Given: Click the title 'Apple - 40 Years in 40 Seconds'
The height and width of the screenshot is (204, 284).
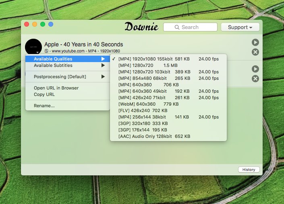Looking at the screenshot, I should pos(84,44).
